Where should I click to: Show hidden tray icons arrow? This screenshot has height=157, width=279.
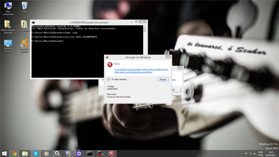tap(242, 154)
